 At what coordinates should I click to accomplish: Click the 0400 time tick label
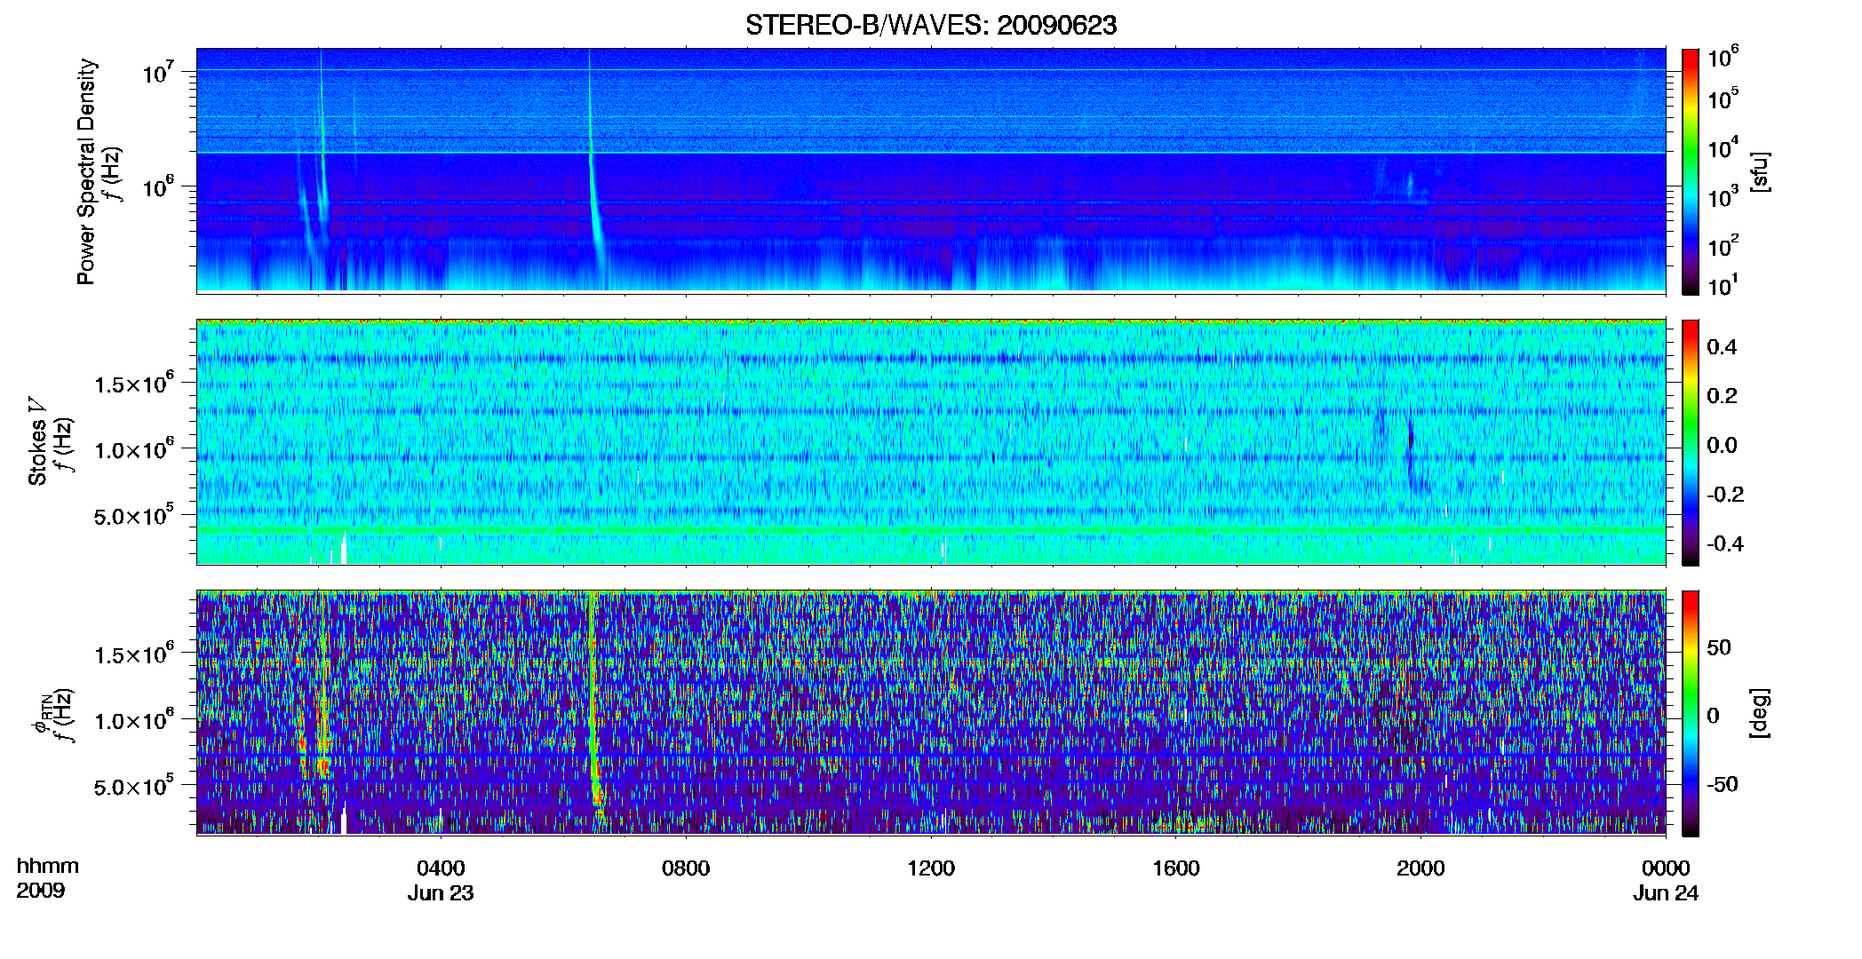[441, 868]
